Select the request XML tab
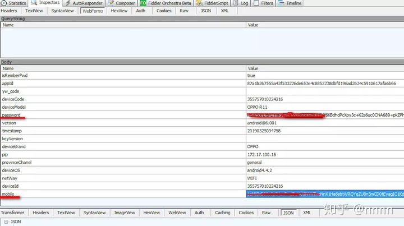 click(224, 11)
